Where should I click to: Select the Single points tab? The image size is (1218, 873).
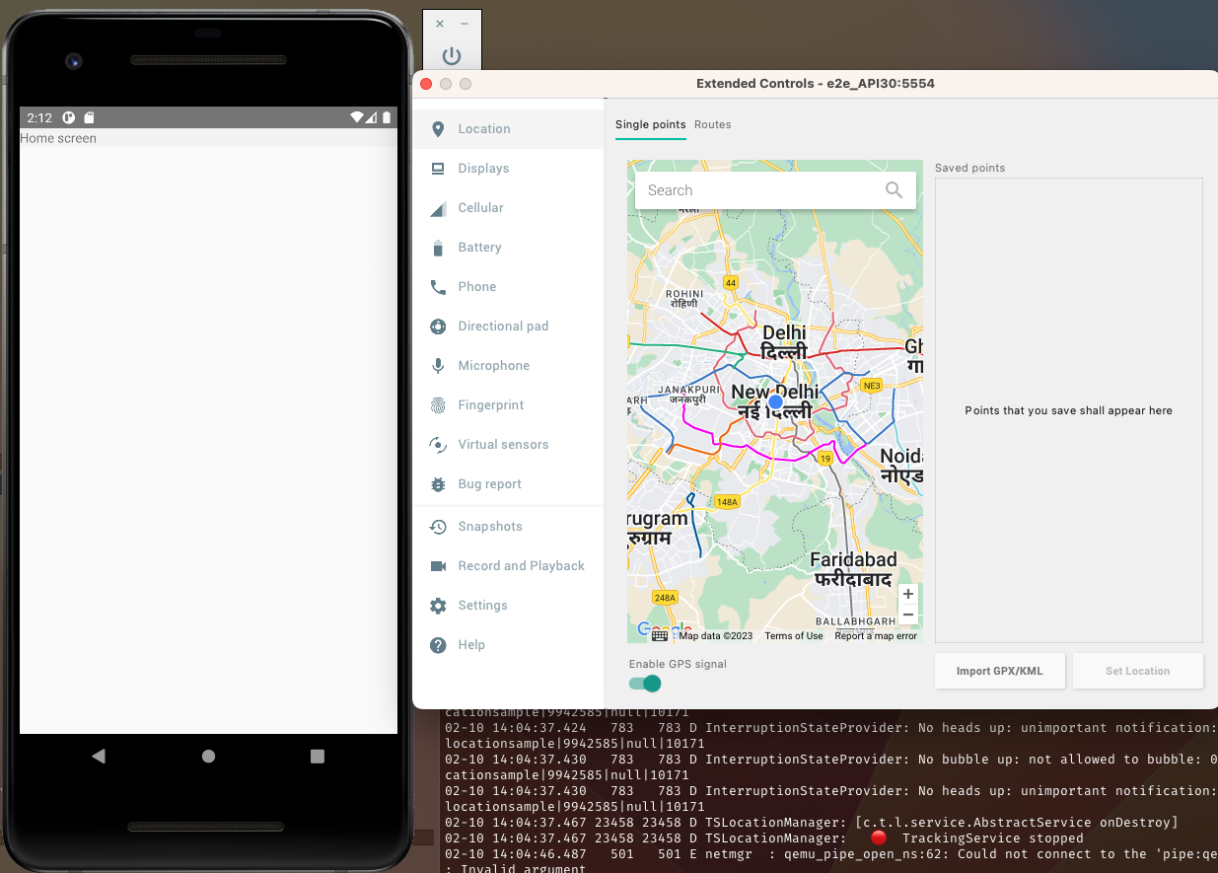click(x=650, y=124)
